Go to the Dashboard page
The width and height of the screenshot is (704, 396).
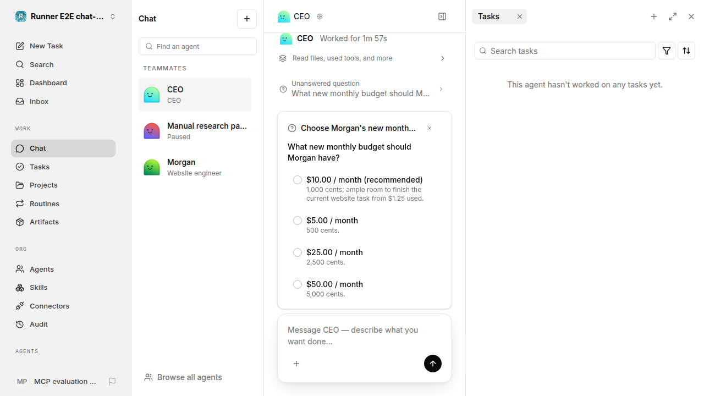coord(63,83)
